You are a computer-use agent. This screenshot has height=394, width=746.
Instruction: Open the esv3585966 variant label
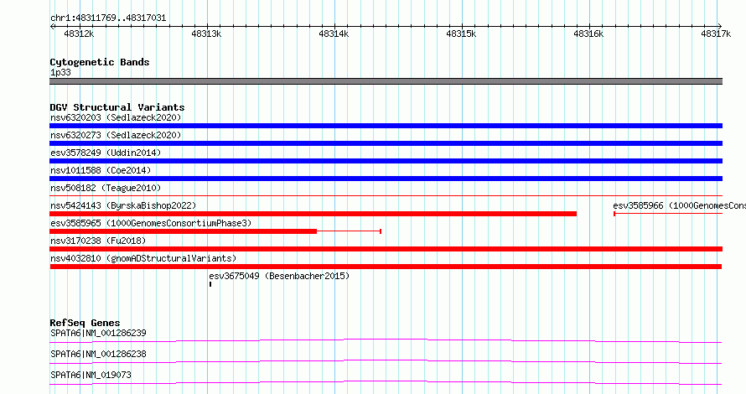(x=679, y=205)
